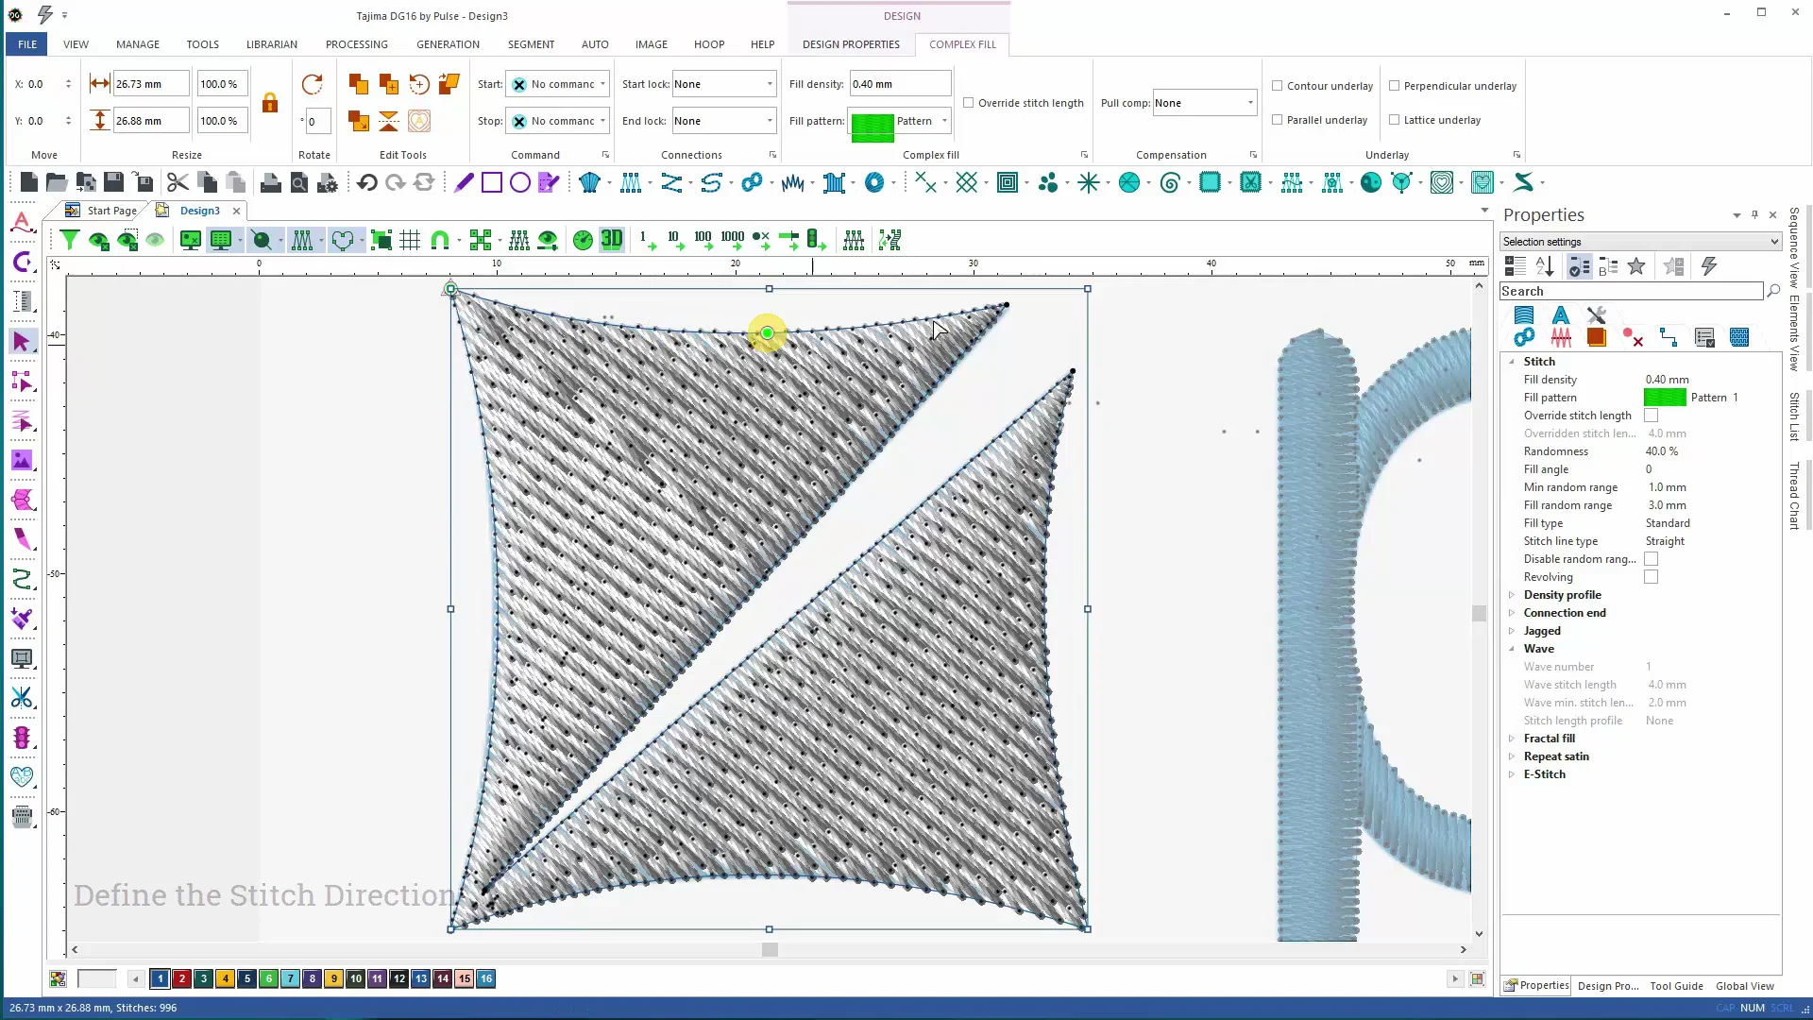Select the filter funnel icon
This screenshot has height=1020, width=1813.
coord(68,240)
